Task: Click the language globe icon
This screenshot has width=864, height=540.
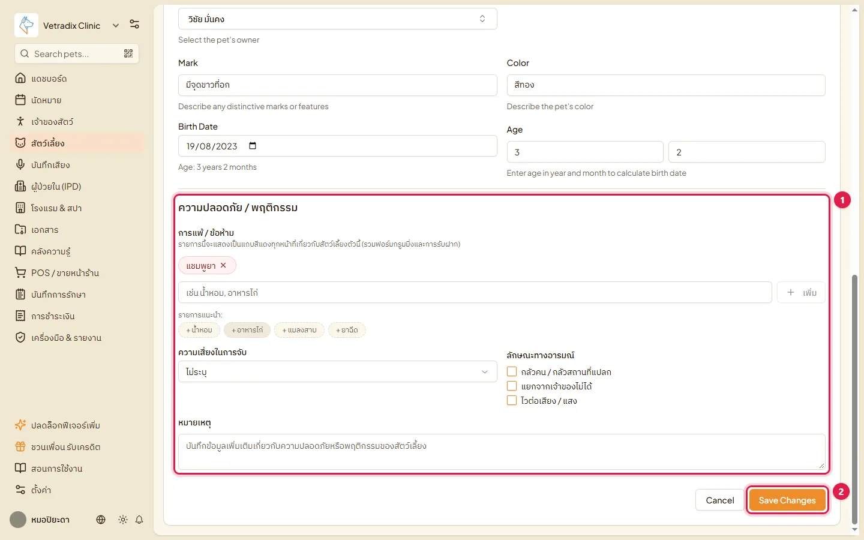Action: tap(101, 520)
